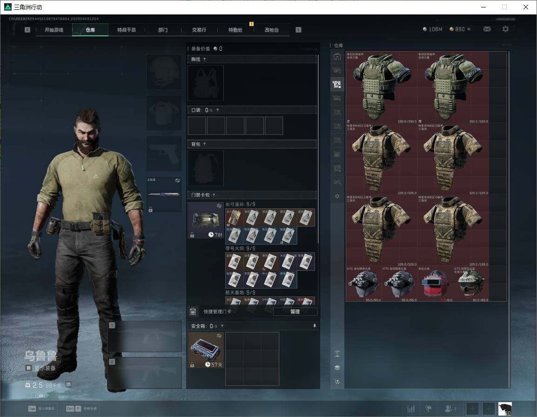The height and width of the screenshot is (417, 537).
Task: Click the lock icon under the knife slot
Action: (x=150, y=209)
